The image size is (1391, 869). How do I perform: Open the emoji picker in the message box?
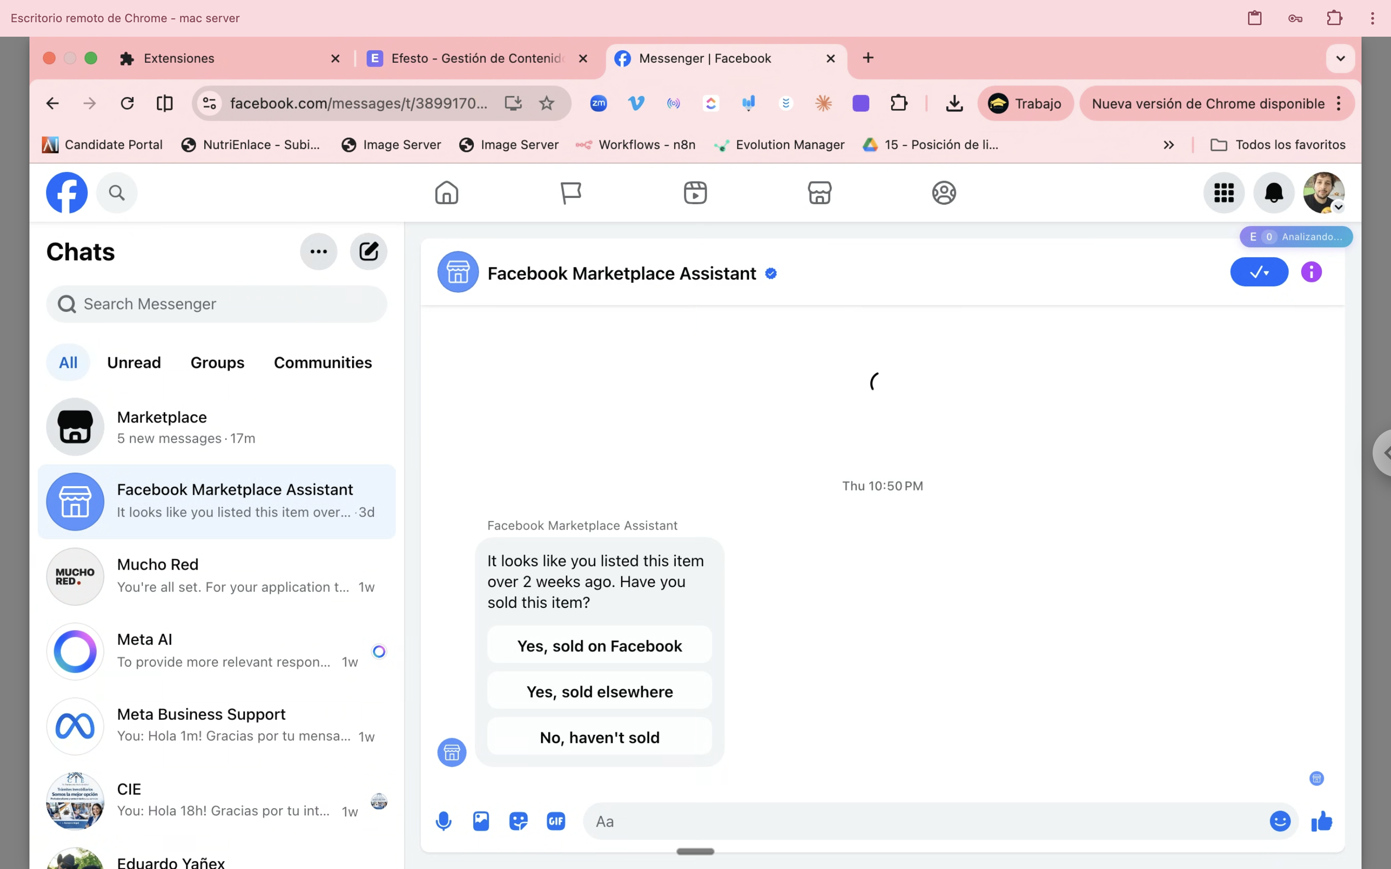coord(1279,821)
